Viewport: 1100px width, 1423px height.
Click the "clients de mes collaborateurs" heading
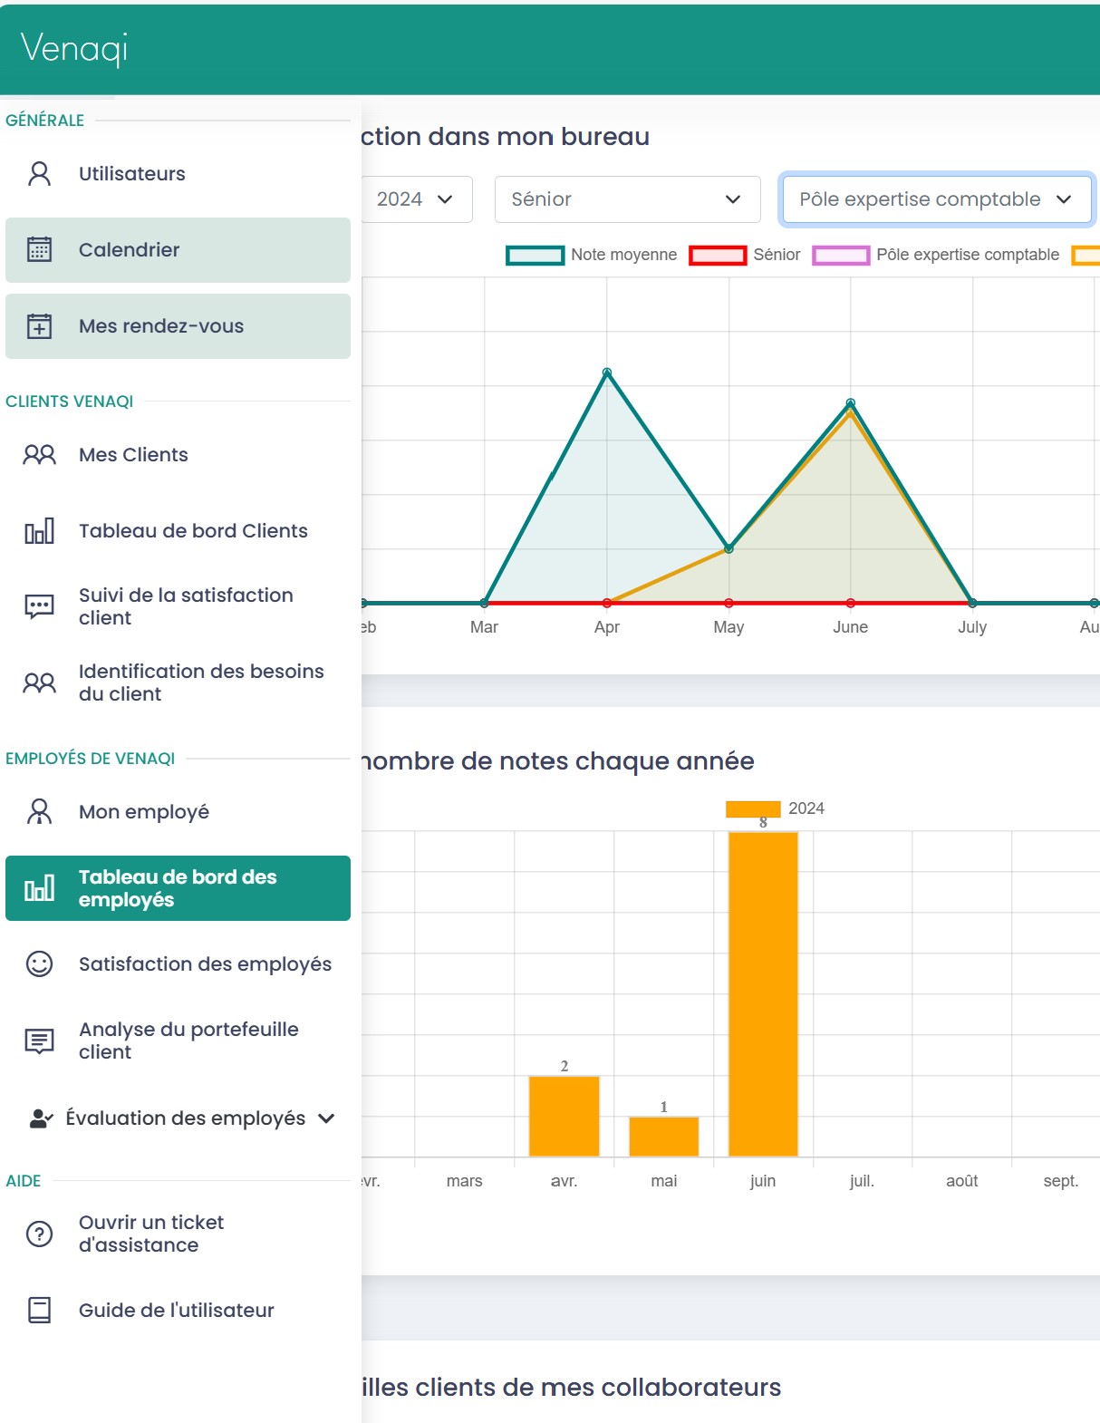click(x=598, y=1387)
